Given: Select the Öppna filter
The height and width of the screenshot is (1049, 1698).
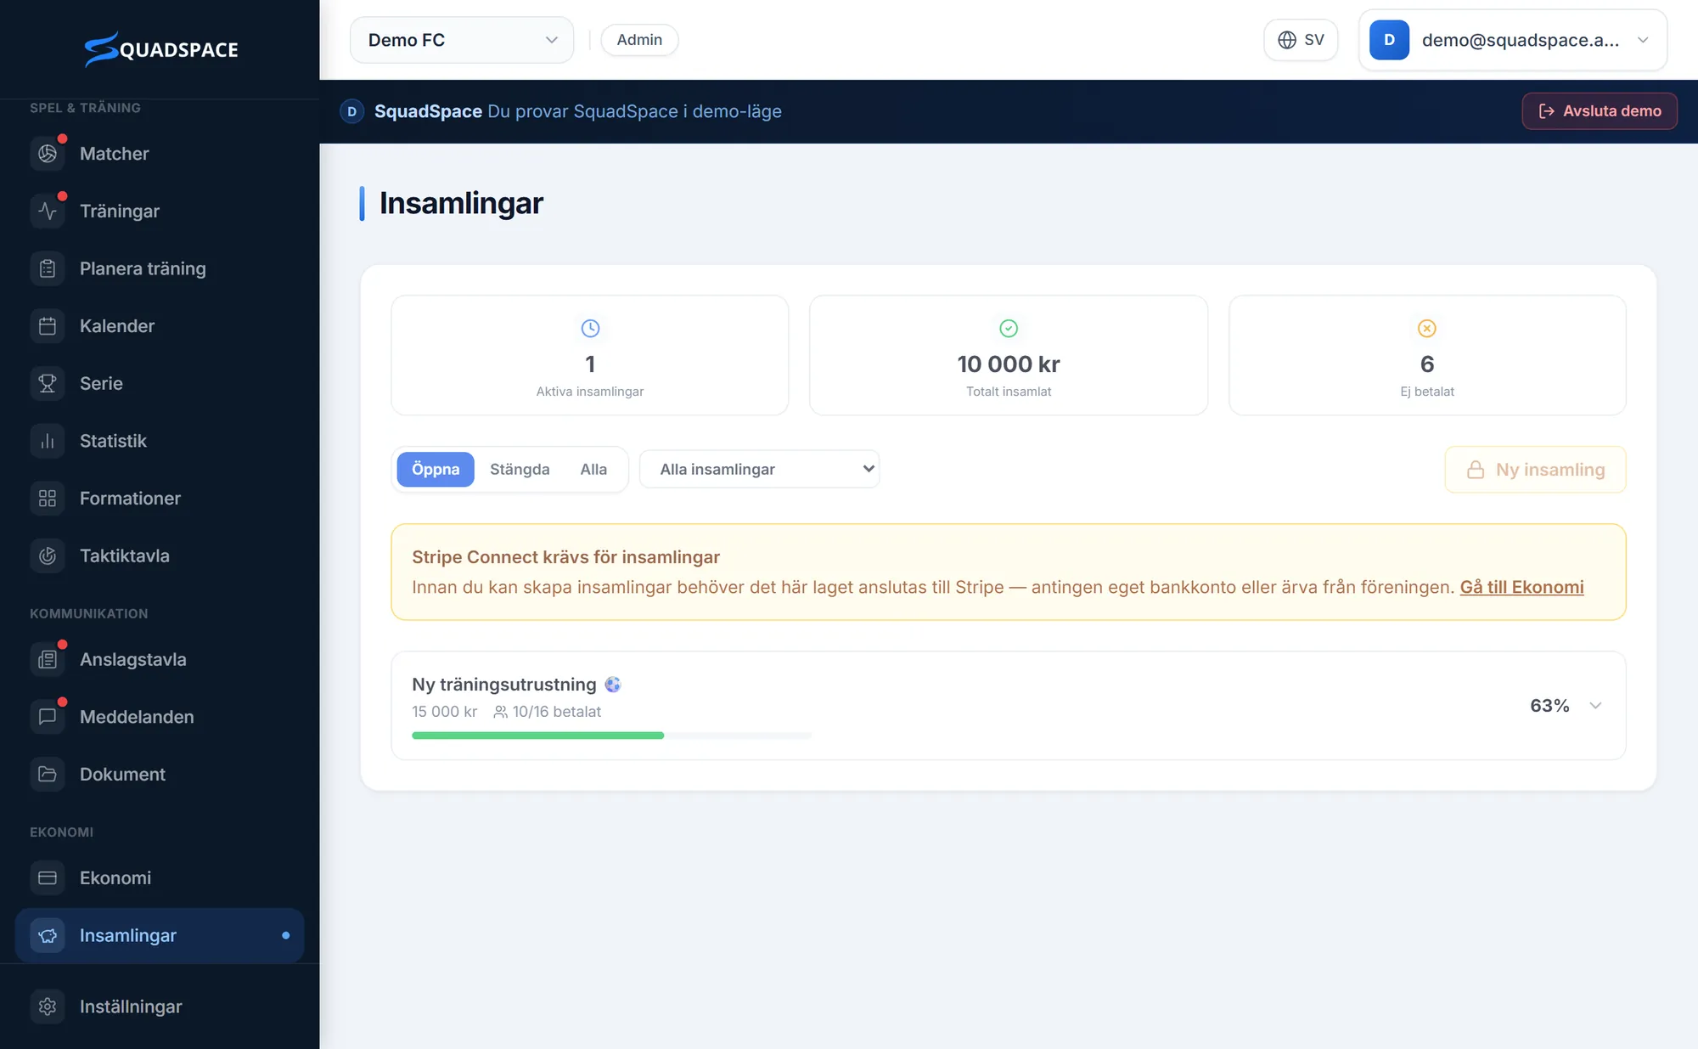Looking at the screenshot, I should click(436, 470).
